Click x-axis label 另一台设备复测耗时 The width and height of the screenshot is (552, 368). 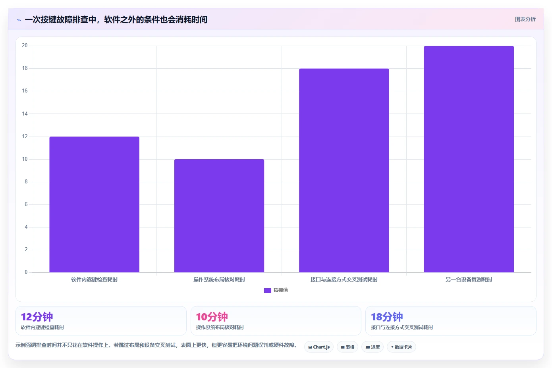tap(469, 280)
